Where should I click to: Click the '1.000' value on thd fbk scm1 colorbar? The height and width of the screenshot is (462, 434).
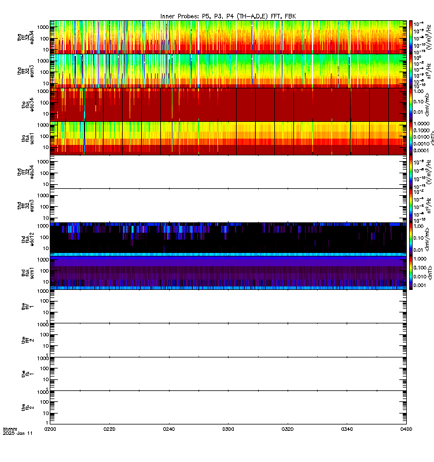pos(420,259)
